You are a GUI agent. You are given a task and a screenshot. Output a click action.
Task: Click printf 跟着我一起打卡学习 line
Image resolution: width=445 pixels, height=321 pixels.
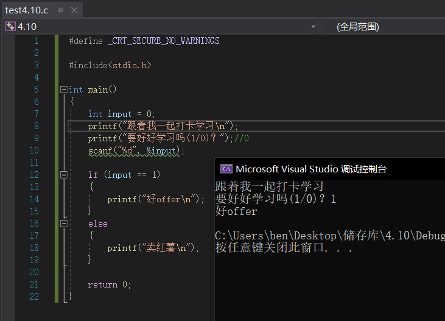point(163,126)
